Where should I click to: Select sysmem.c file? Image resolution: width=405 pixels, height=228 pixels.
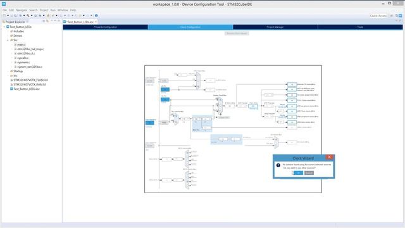[x=23, y=62]
